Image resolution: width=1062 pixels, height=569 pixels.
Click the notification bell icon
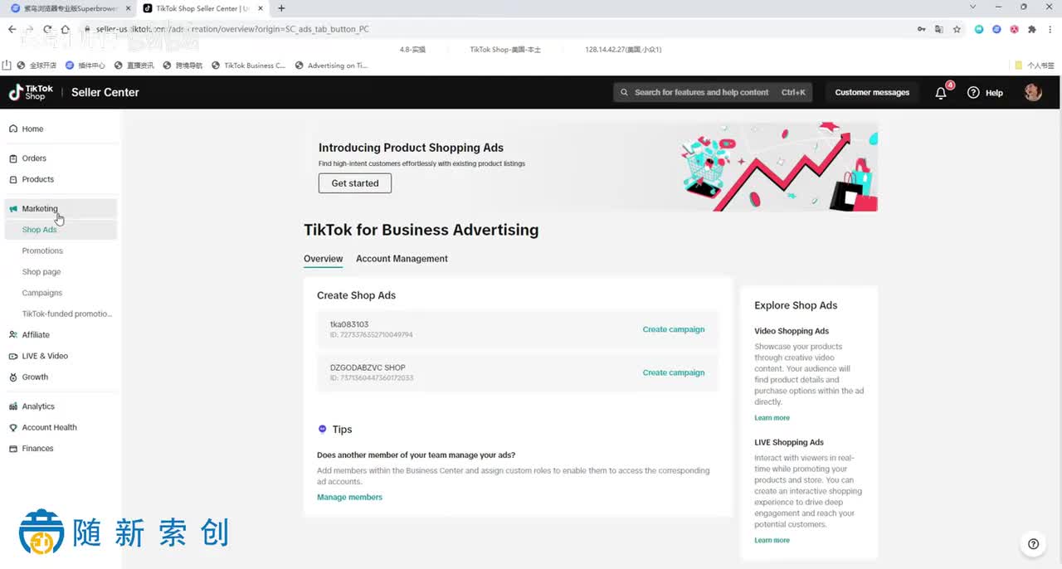point(941,93)
